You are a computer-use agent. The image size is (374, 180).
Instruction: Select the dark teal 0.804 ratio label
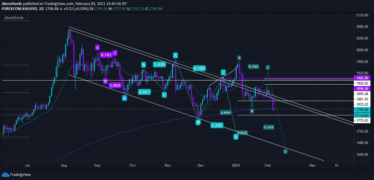225,112
